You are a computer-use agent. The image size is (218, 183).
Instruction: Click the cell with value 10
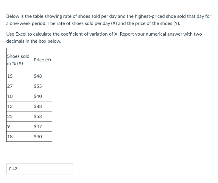[20, 96]
